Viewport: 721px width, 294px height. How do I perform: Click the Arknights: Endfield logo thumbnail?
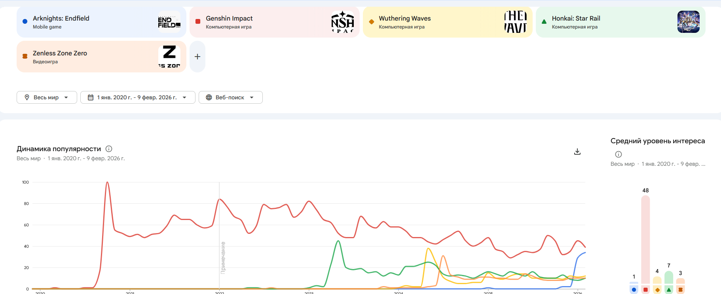pyautogui.click(x=169, y=22)
